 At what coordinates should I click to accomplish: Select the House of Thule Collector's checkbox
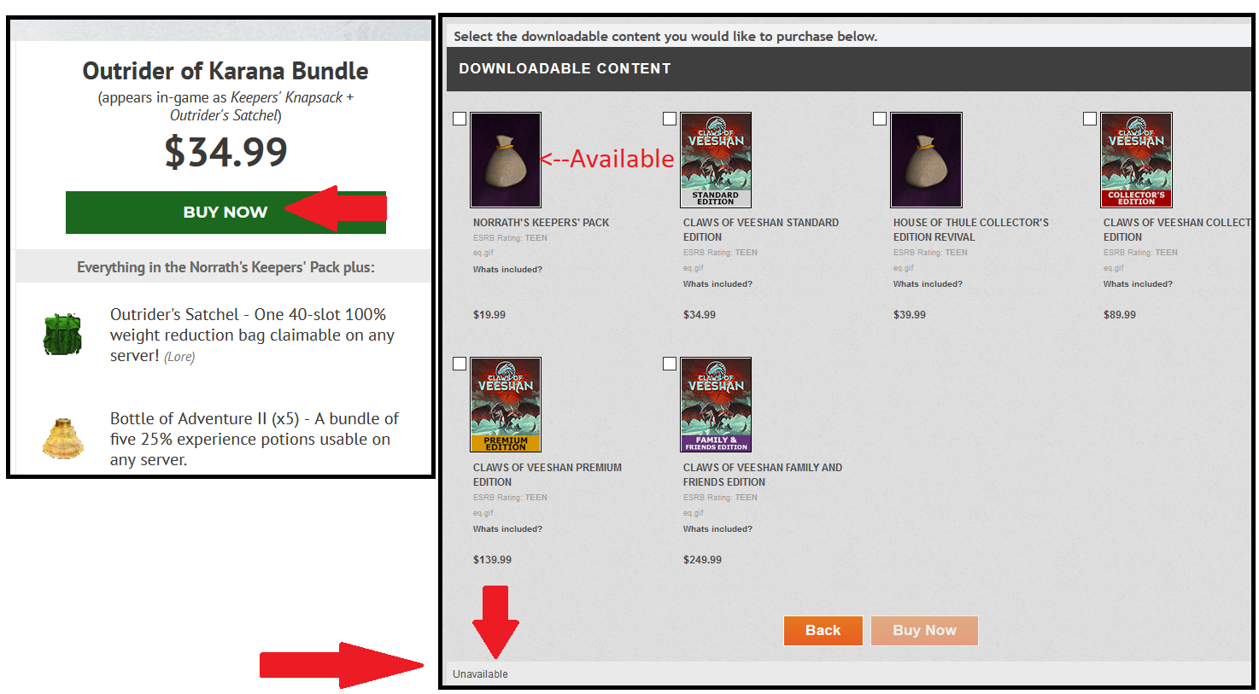click(880, 119)
